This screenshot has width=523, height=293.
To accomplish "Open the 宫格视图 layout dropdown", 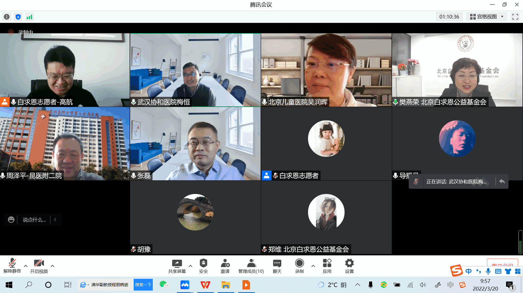I will (486, 17).
